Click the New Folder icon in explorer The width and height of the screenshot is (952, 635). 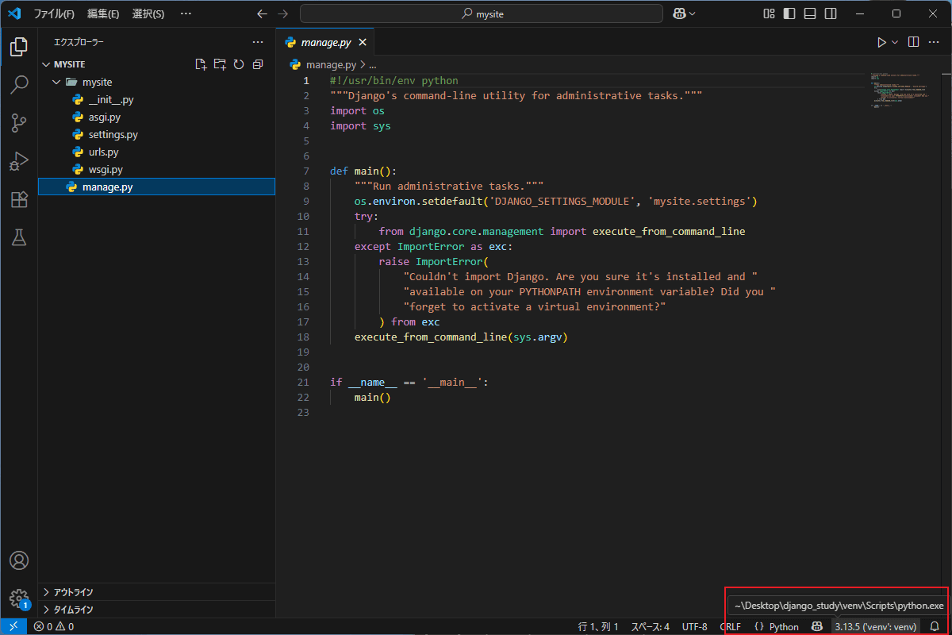click(x=220, y=64)
